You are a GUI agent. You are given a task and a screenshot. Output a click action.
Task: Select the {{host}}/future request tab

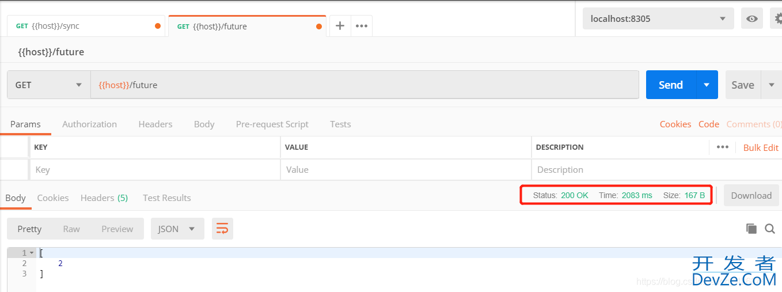click(247, 26)
